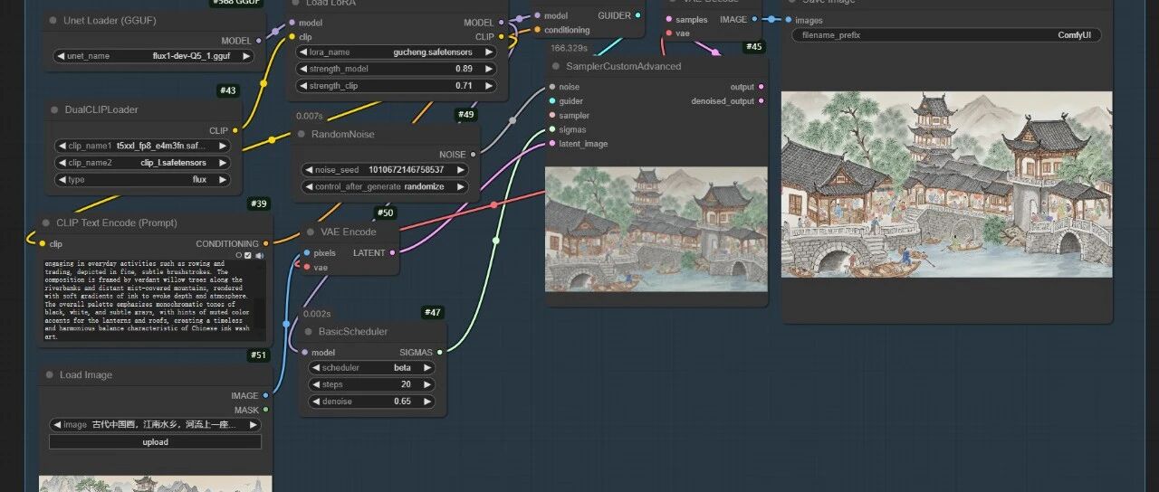
Task: Change the scheduler beta dropdown
Action: 371,368
